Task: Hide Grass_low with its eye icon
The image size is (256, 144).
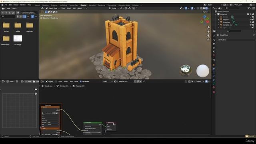Action: point(251,22)
